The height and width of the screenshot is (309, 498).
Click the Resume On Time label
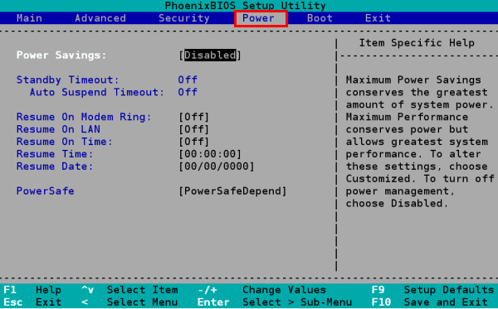65,142
